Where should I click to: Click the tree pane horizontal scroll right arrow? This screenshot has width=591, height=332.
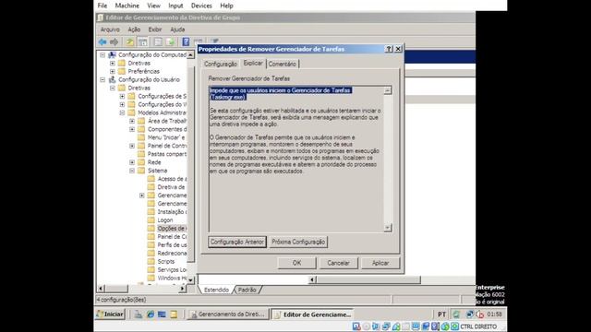coord(183,289)
